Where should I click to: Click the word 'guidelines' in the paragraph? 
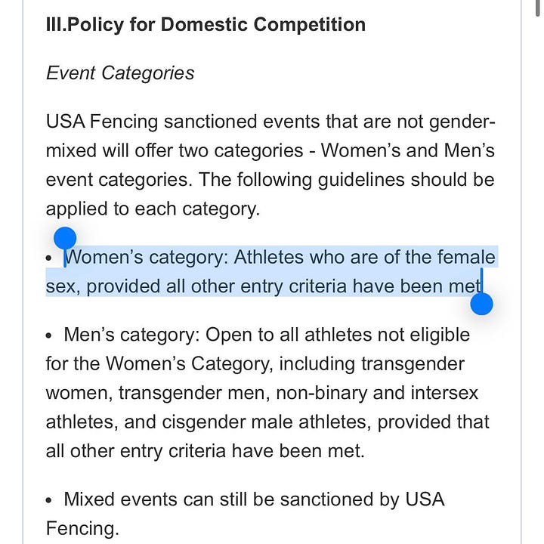[x=361, y=180]
